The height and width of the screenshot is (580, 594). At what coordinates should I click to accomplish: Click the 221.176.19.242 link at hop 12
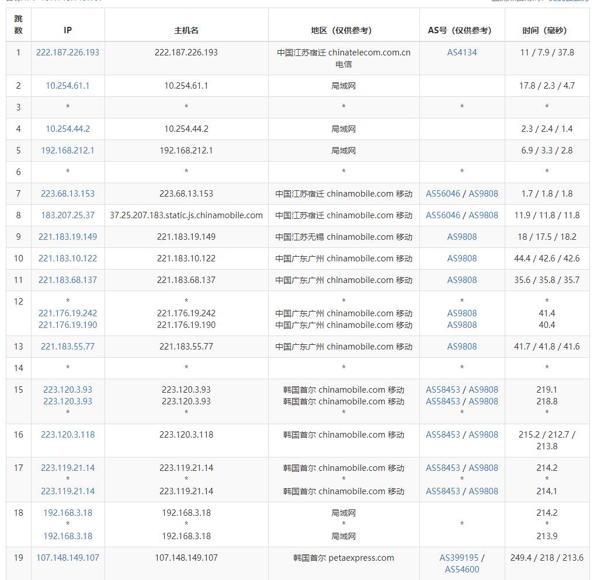tap(67, 313)
